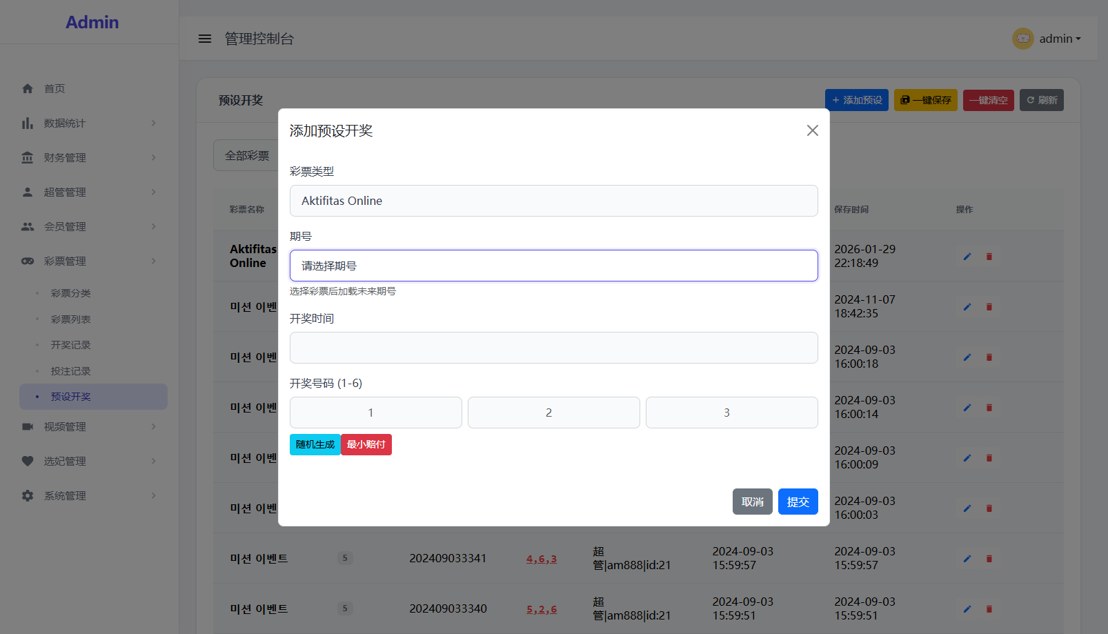
Task: Open the 4,6,3 winning numbers link
Action: (542, 558)
